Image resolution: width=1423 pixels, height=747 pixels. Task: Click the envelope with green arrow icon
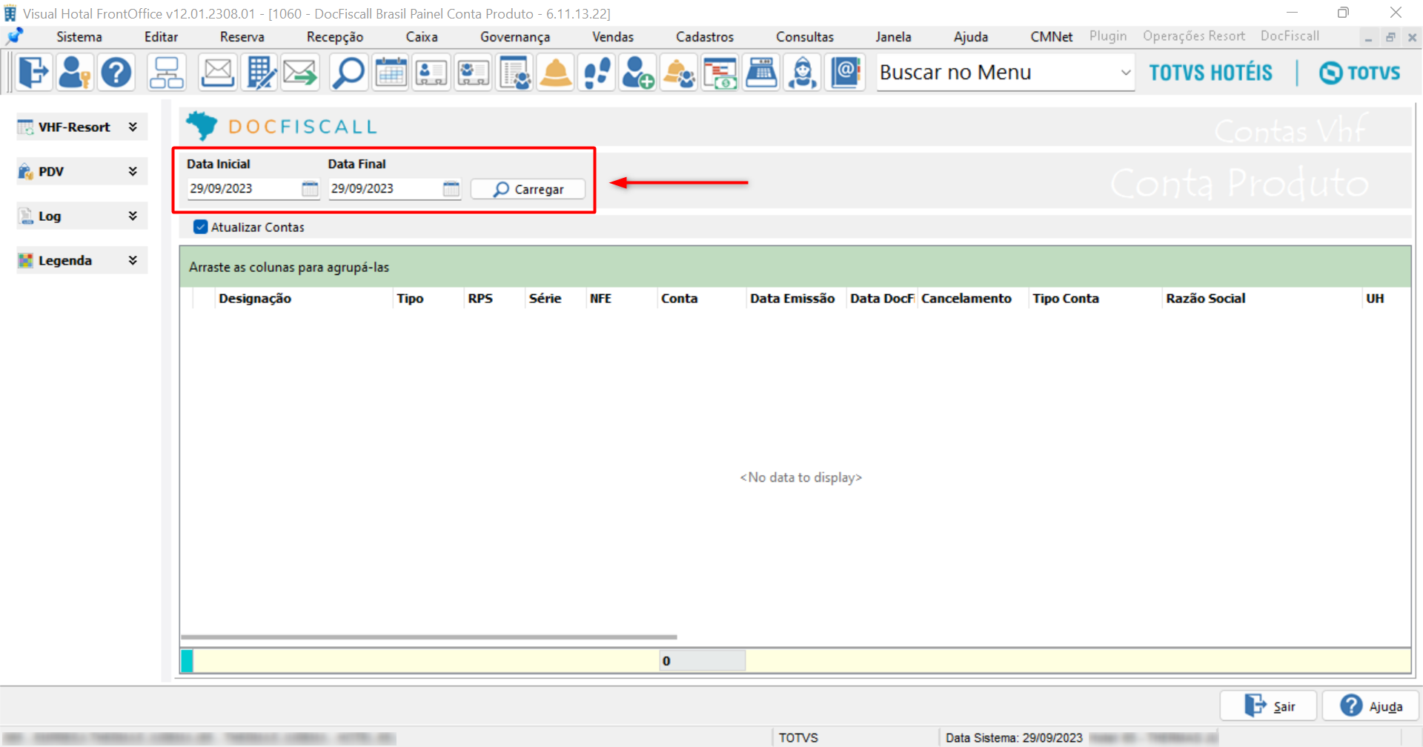(301, 73)
